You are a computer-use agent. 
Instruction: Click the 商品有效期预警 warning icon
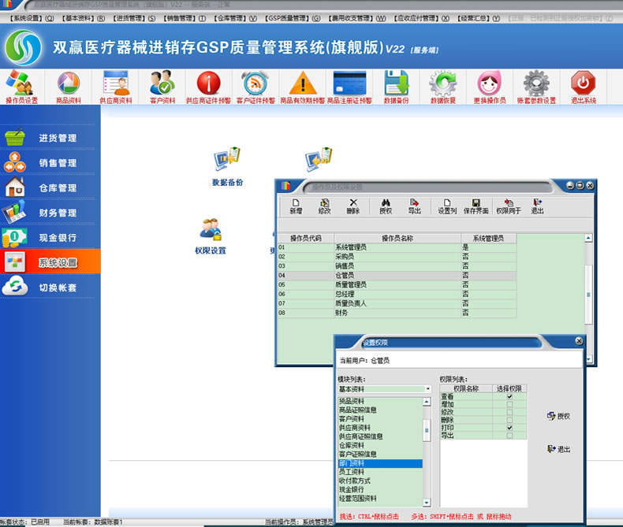point(303,86)
